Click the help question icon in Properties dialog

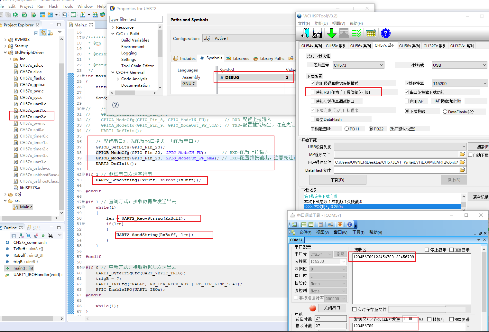pos(115,105)
